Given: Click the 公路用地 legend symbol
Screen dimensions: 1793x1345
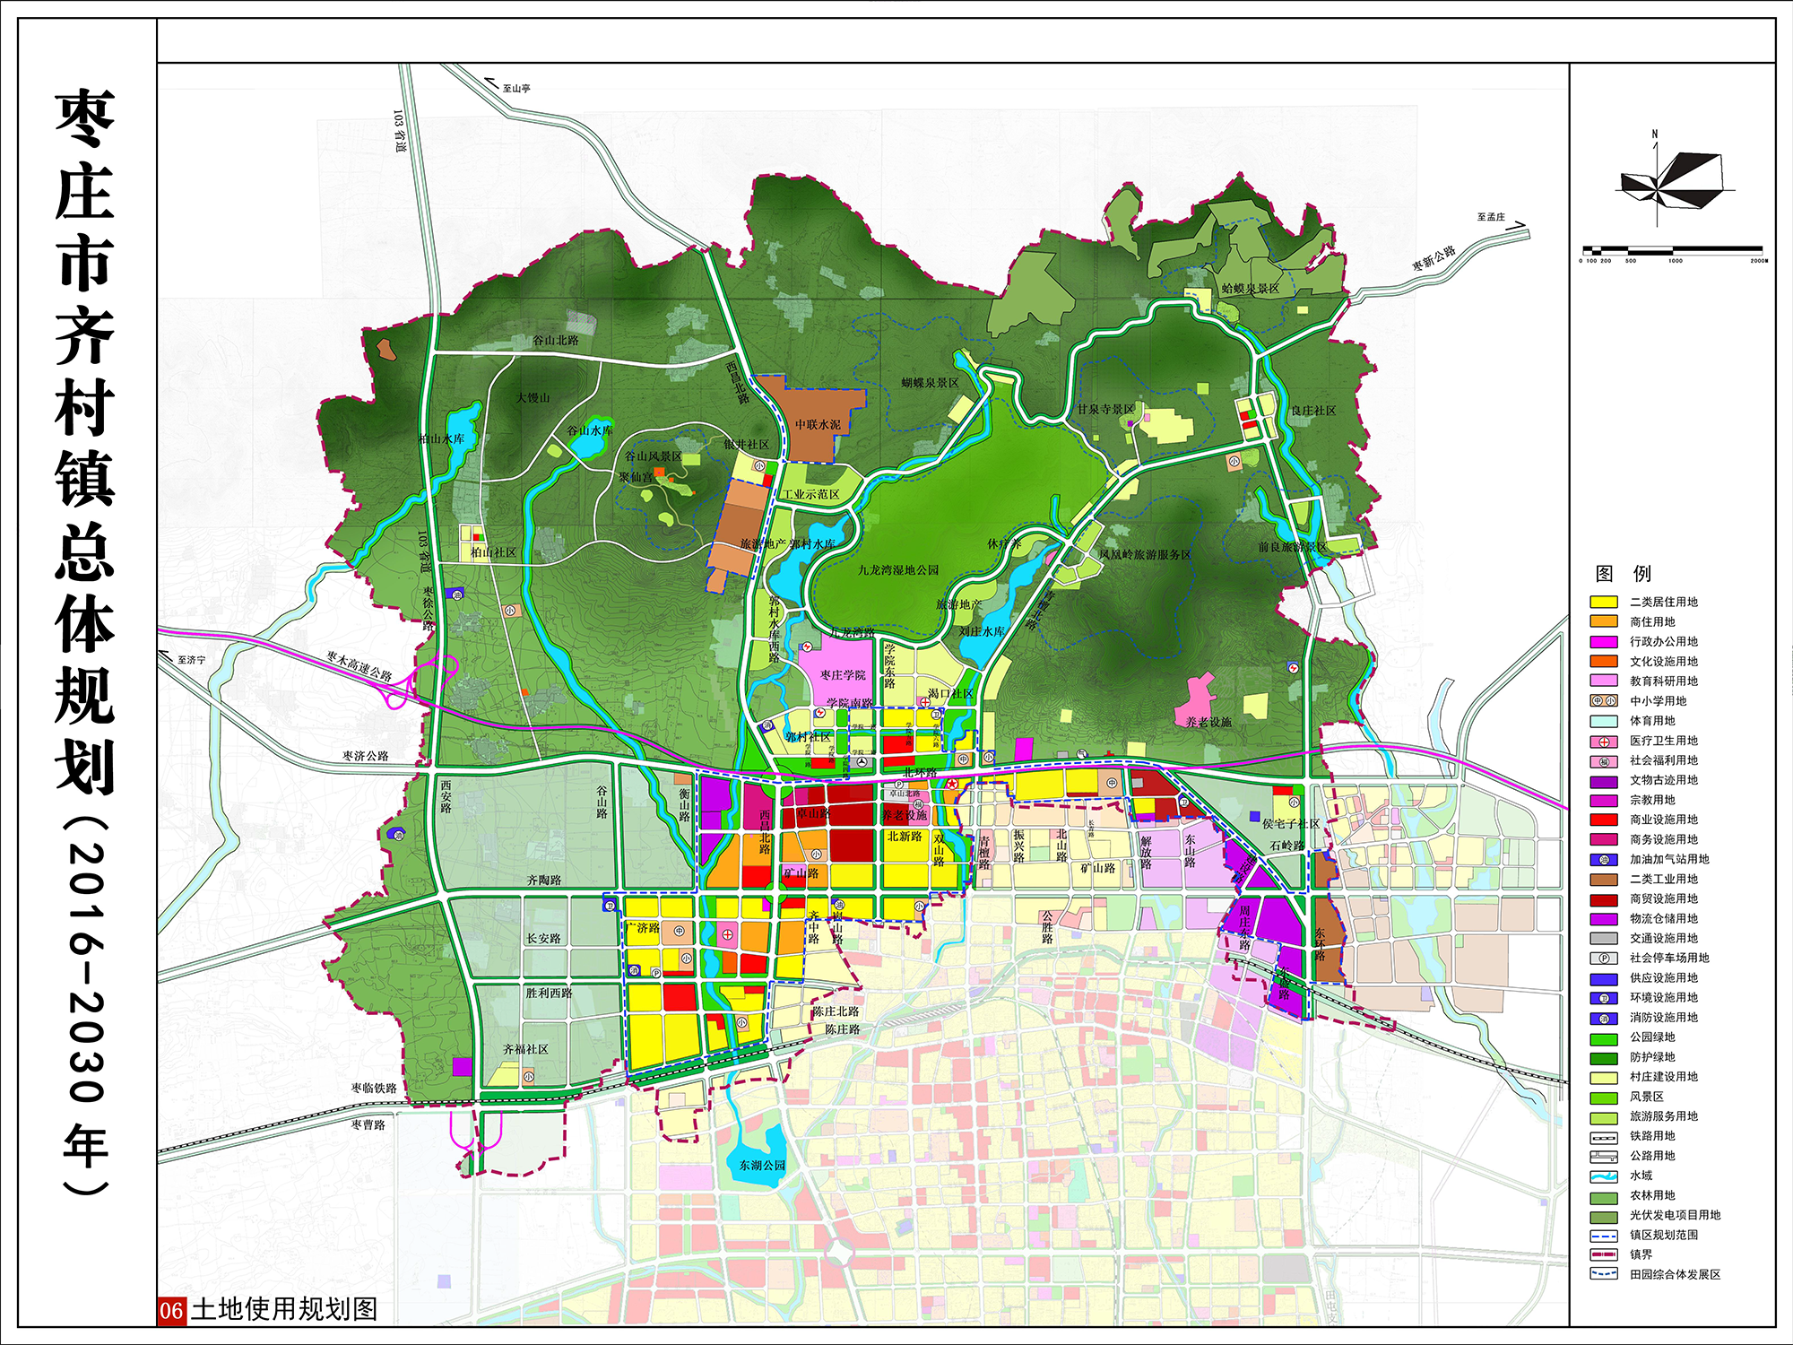Looking at the screenshot, I should [x=1604, y=1156].
